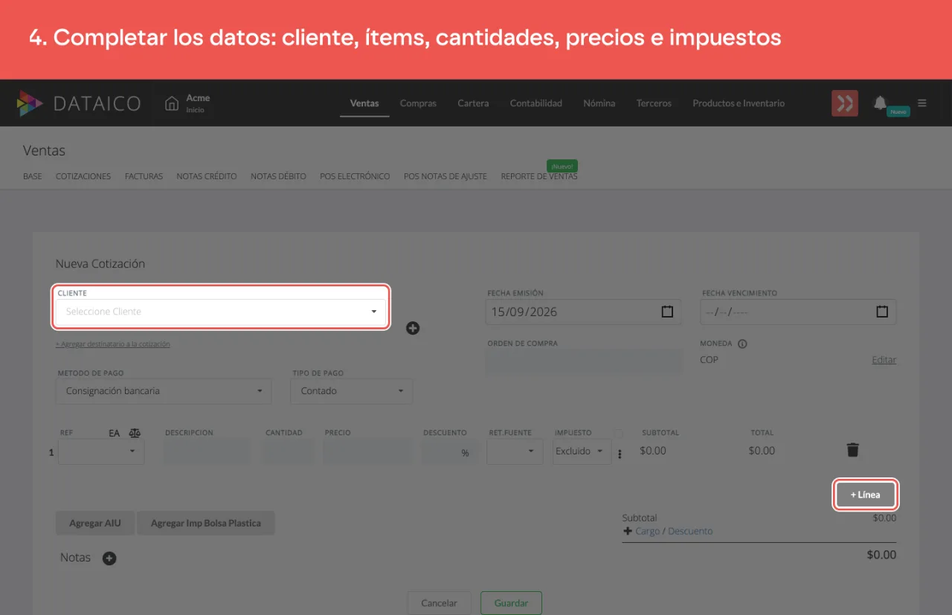Open the Seleccione Cliente dropdown
The image size is (952, 615).
coord(221,312)
